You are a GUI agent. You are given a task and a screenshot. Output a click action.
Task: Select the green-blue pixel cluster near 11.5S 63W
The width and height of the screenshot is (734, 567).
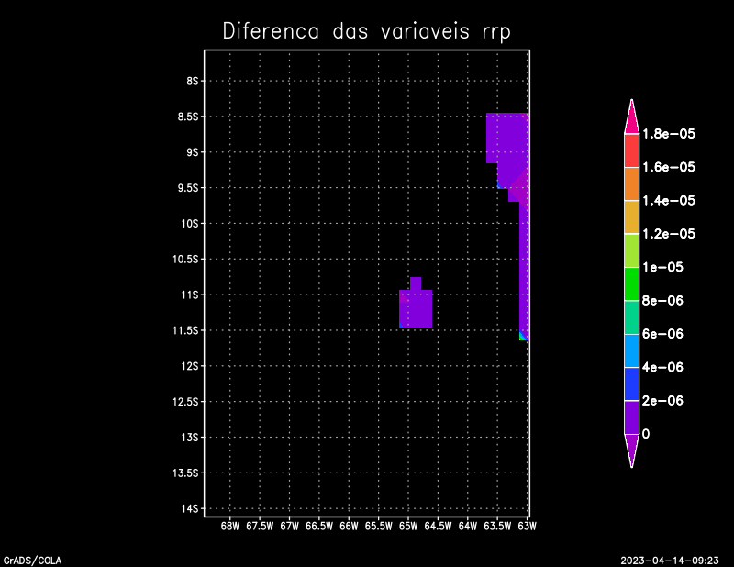coord(523,336)
